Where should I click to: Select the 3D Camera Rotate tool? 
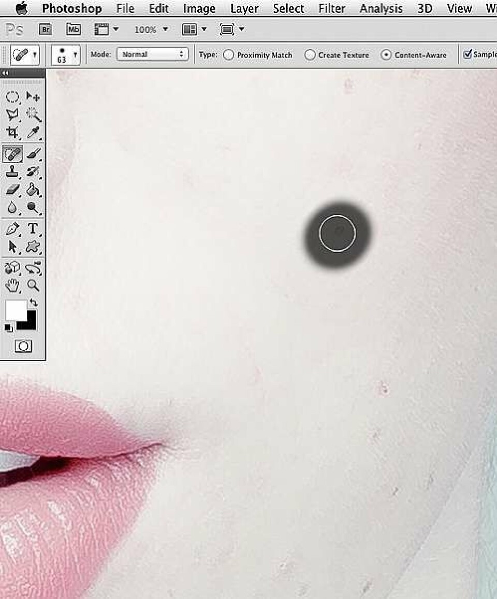(33, 268)
